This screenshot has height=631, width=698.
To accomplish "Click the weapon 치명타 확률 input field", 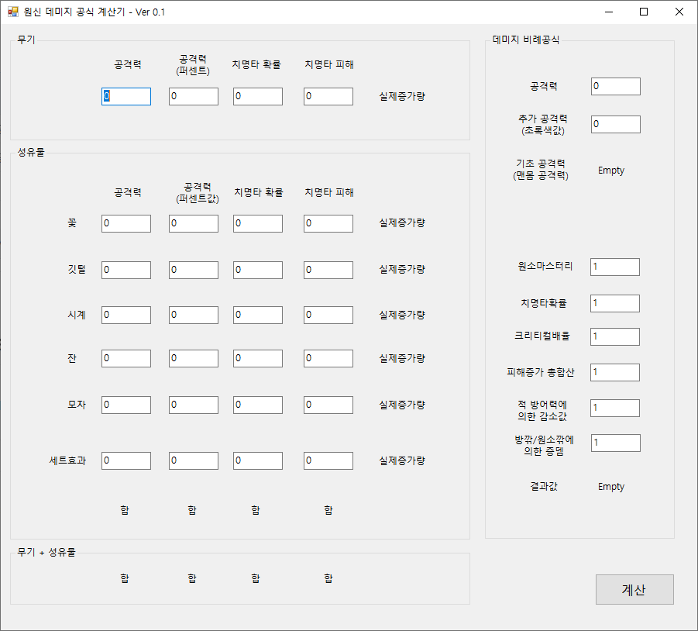I will 257,96.
